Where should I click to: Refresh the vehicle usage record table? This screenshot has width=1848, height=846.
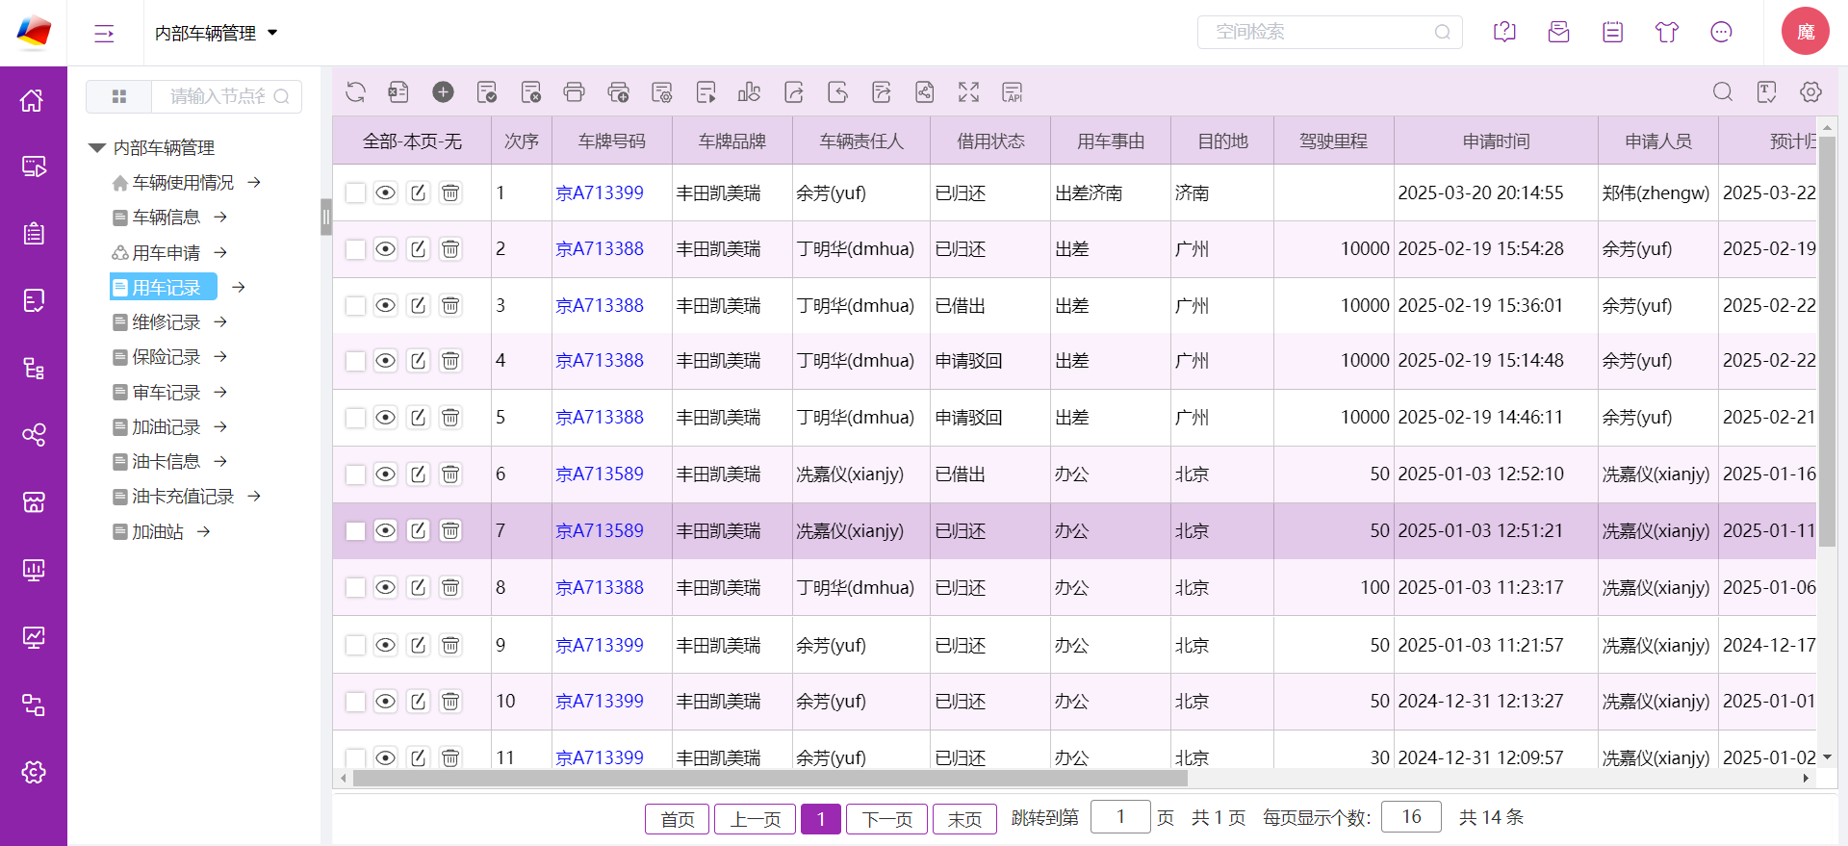tap(355, 92)
